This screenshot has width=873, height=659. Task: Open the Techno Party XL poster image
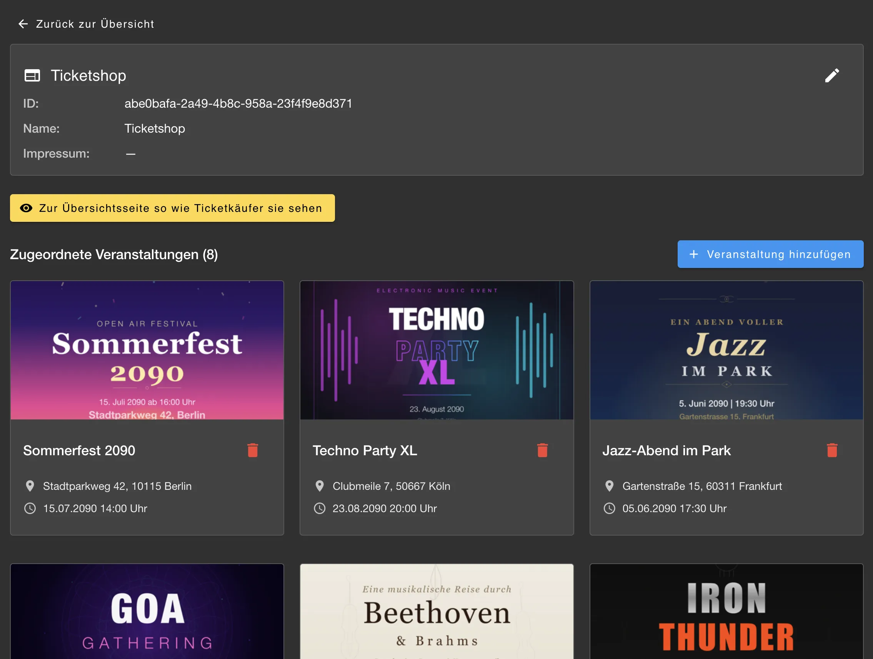coord(436,350)
